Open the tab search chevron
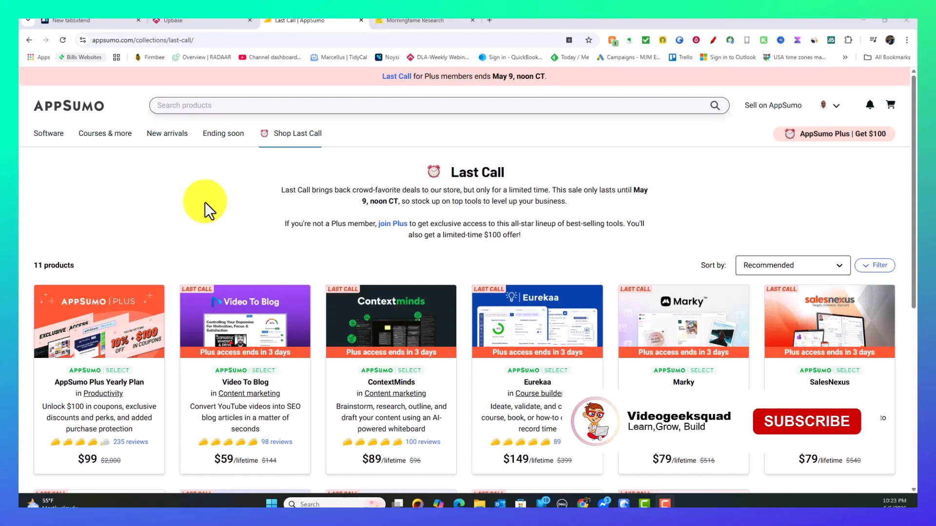The height and width of the screenshot is (526, 936). pyautogui.click(x=28, y=20)
